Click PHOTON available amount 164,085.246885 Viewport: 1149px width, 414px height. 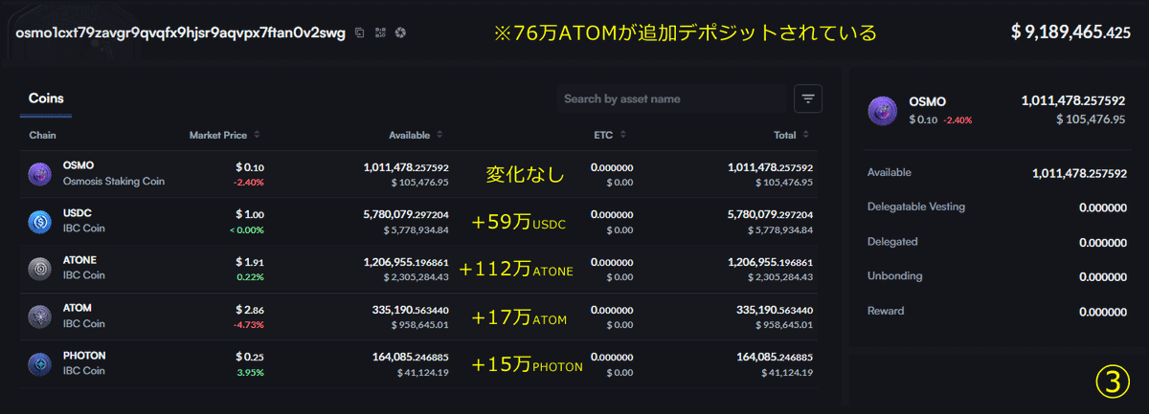410,357
